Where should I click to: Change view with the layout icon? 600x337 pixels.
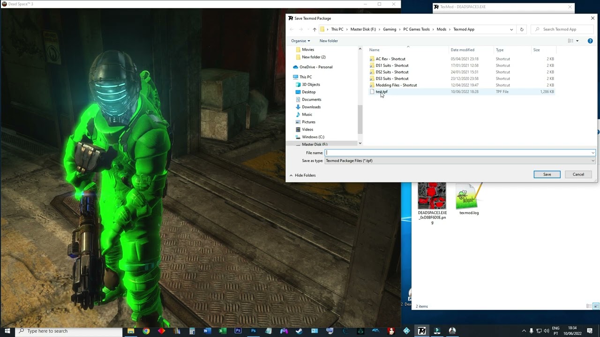pyautogui.click(x=570, y=41)
